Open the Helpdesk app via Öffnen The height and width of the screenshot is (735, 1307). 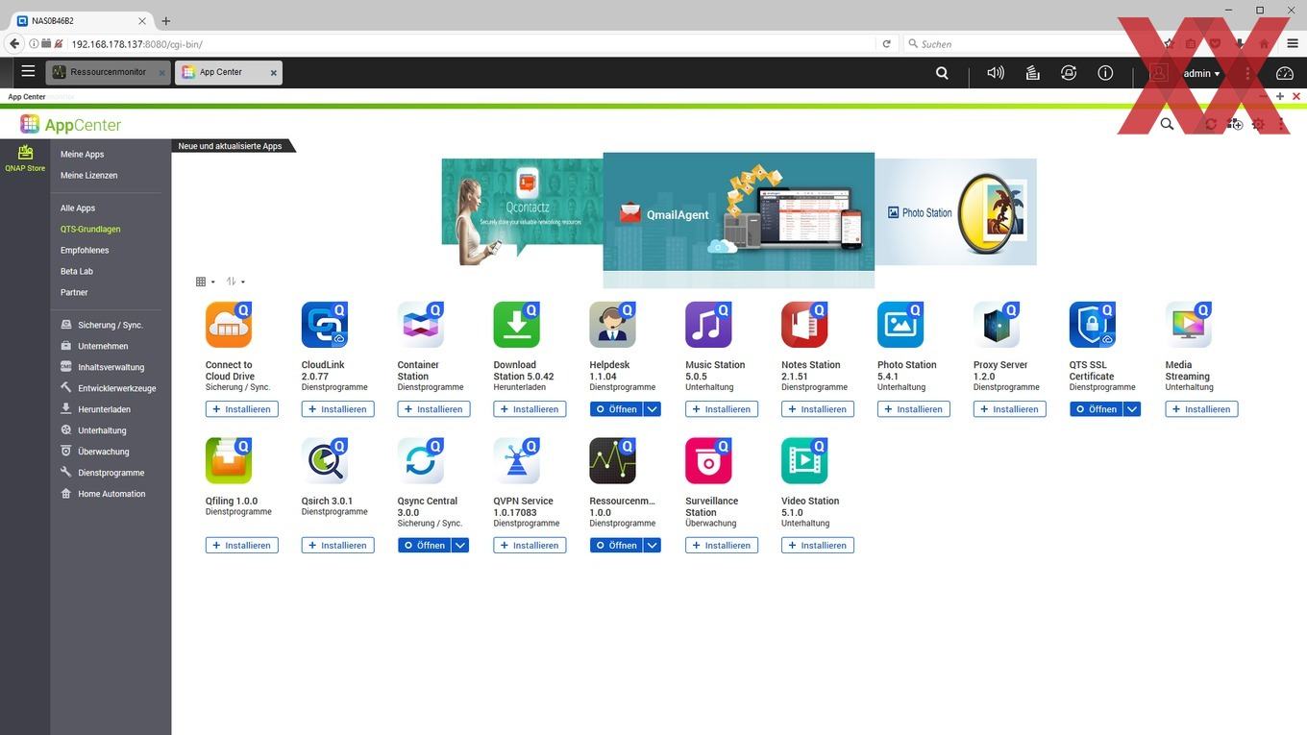point(616,409)
